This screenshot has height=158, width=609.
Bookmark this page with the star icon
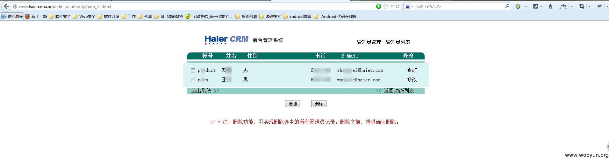(386, 6)
